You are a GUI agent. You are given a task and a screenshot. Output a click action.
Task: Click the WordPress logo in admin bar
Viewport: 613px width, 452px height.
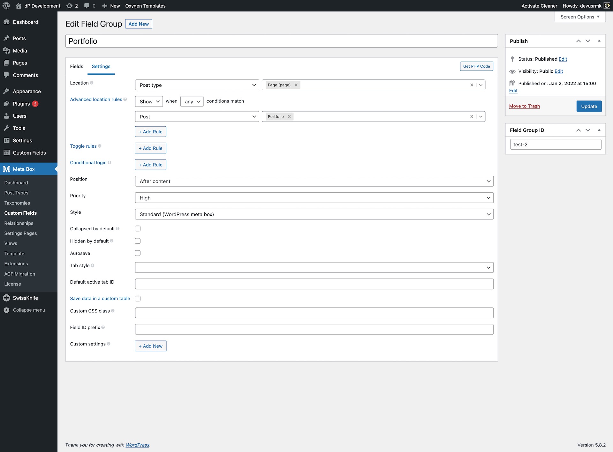[x=6, y=6]
